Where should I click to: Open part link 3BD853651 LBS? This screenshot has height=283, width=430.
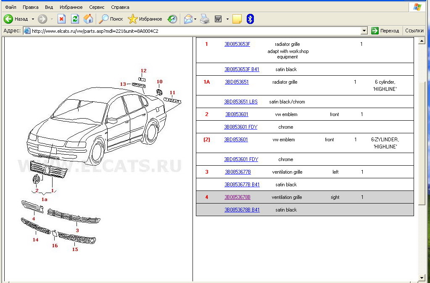pyautogui.click(x=241, y=102)
